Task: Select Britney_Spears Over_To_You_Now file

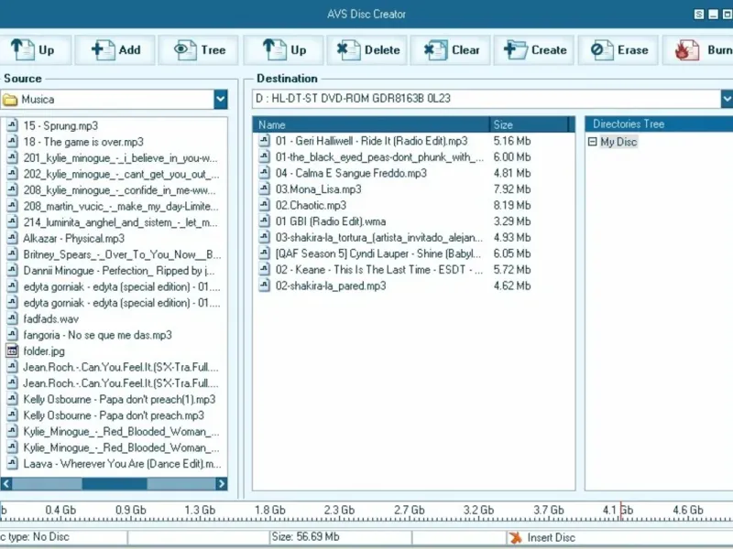Action: 122,254
